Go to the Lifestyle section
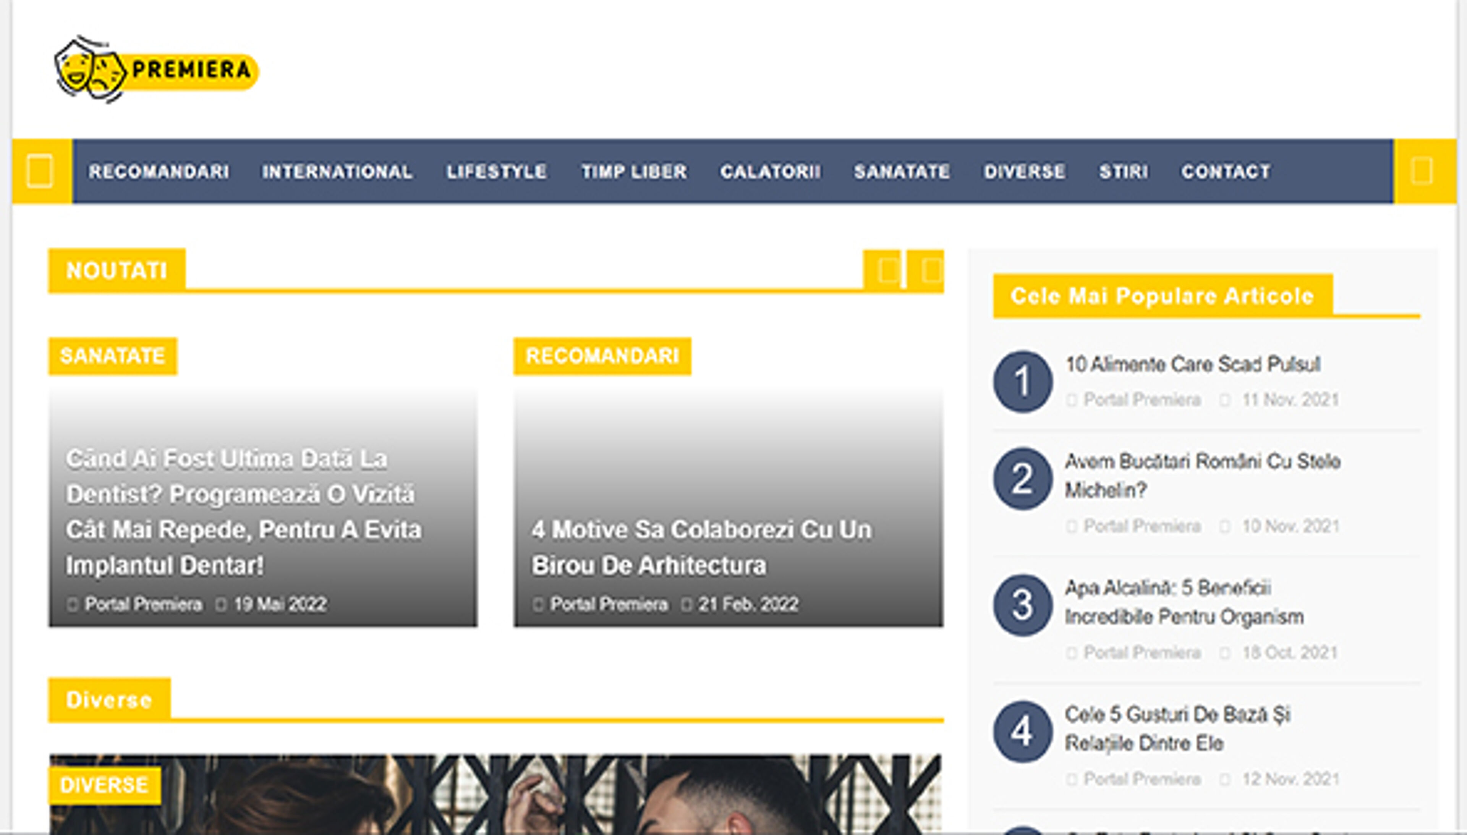 (x=496, y=172)
